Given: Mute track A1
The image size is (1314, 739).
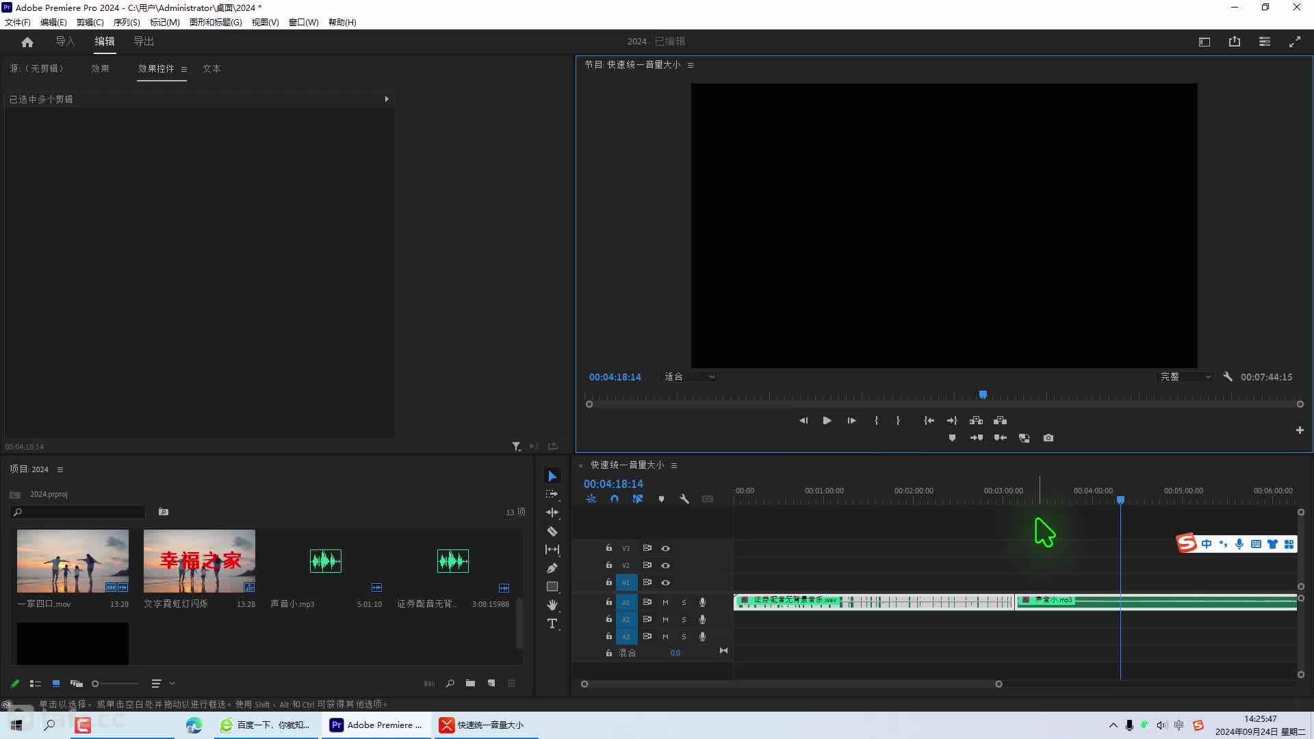Looking at the screenshot, I should click(x=665, y=602).
